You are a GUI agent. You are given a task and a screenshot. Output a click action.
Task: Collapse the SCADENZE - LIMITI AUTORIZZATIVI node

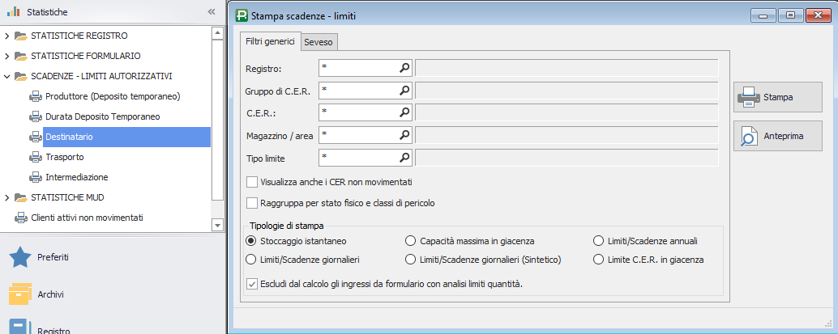[x=6, y=77]
